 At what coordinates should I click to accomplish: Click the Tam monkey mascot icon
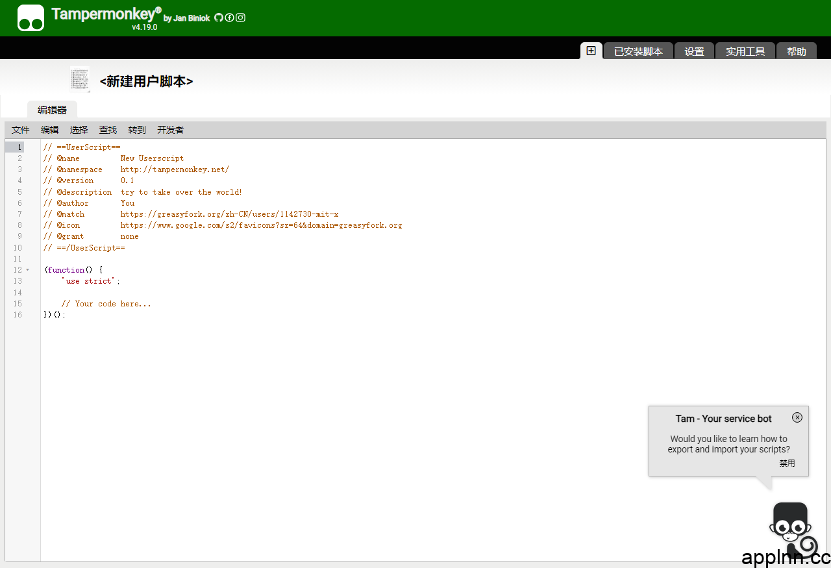pyautogui.click(x=792, y=529)
